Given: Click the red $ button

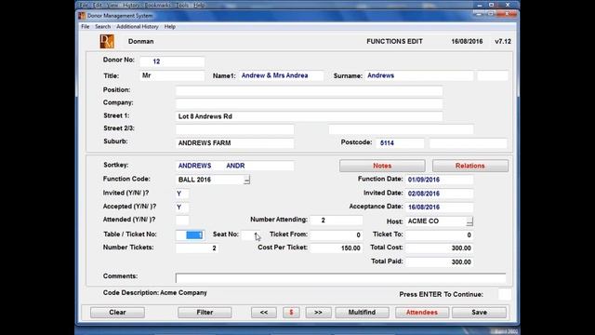Looking at the screenshot, I should click(x=291, y=313).
